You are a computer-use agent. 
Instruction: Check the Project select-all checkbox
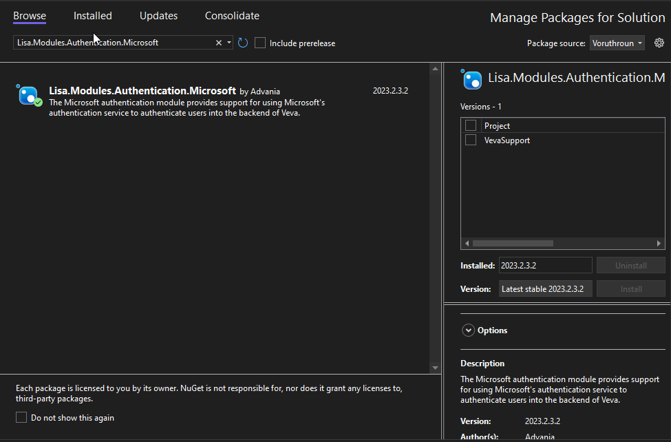(470, 125)
